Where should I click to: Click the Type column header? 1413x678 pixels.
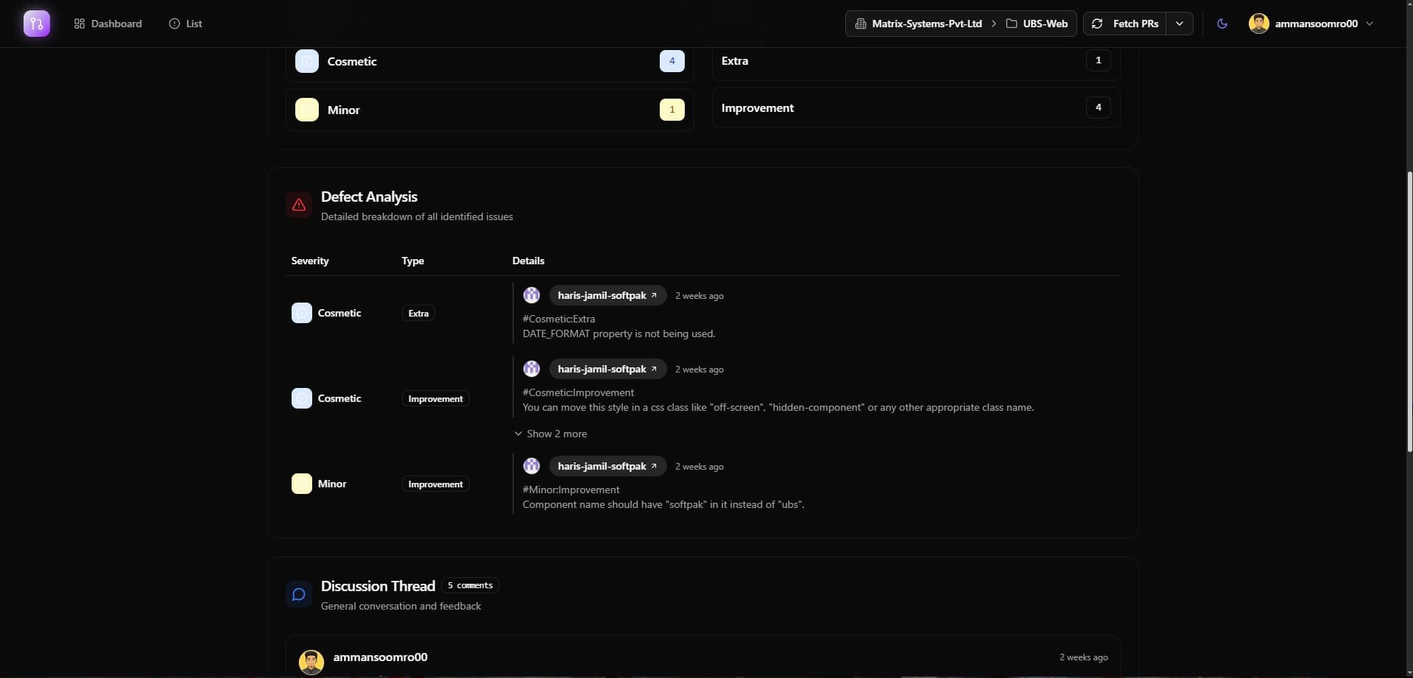[x=413, y=261]
